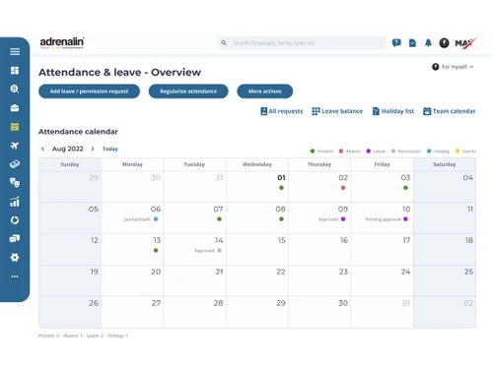Image resolution: width=493 pixels, height=369 pixels.
Task: Click the user profile avatar in header
Action: pos(444,43)
